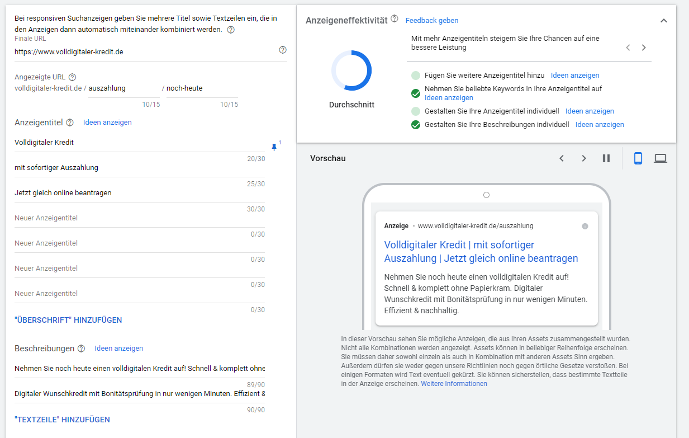The height and width of the screenshot is (438, 689).
Task: Click the 20/30 character counter
Action: [256, 159]
